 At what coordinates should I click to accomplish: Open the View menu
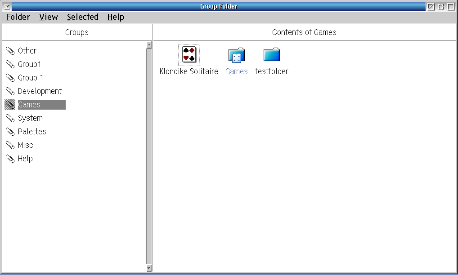coord(49,17)
